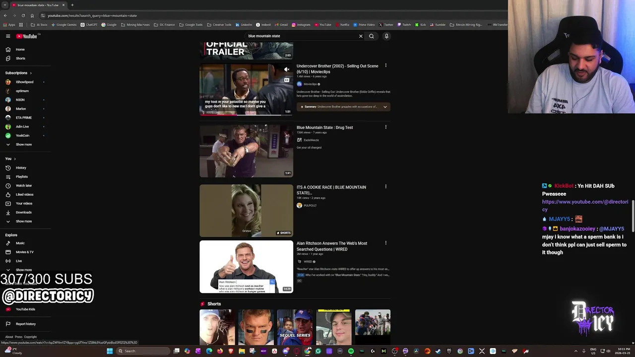Click the YouTube logo in the header
Screen dimensions: 635x357
click(x=27, y=36)
